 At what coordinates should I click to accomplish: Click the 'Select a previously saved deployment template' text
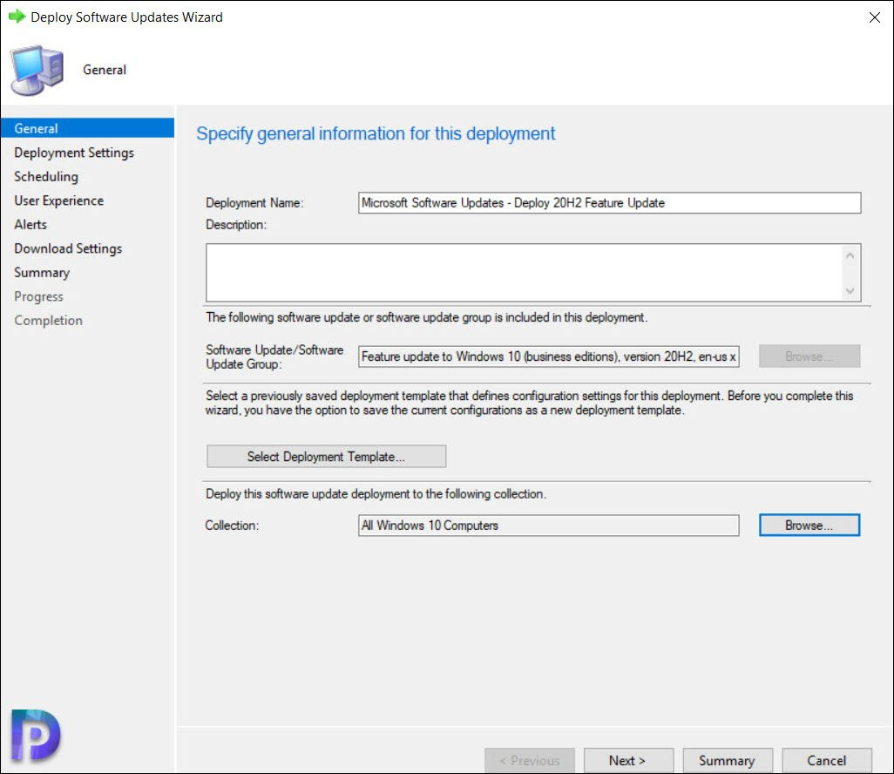529,404
